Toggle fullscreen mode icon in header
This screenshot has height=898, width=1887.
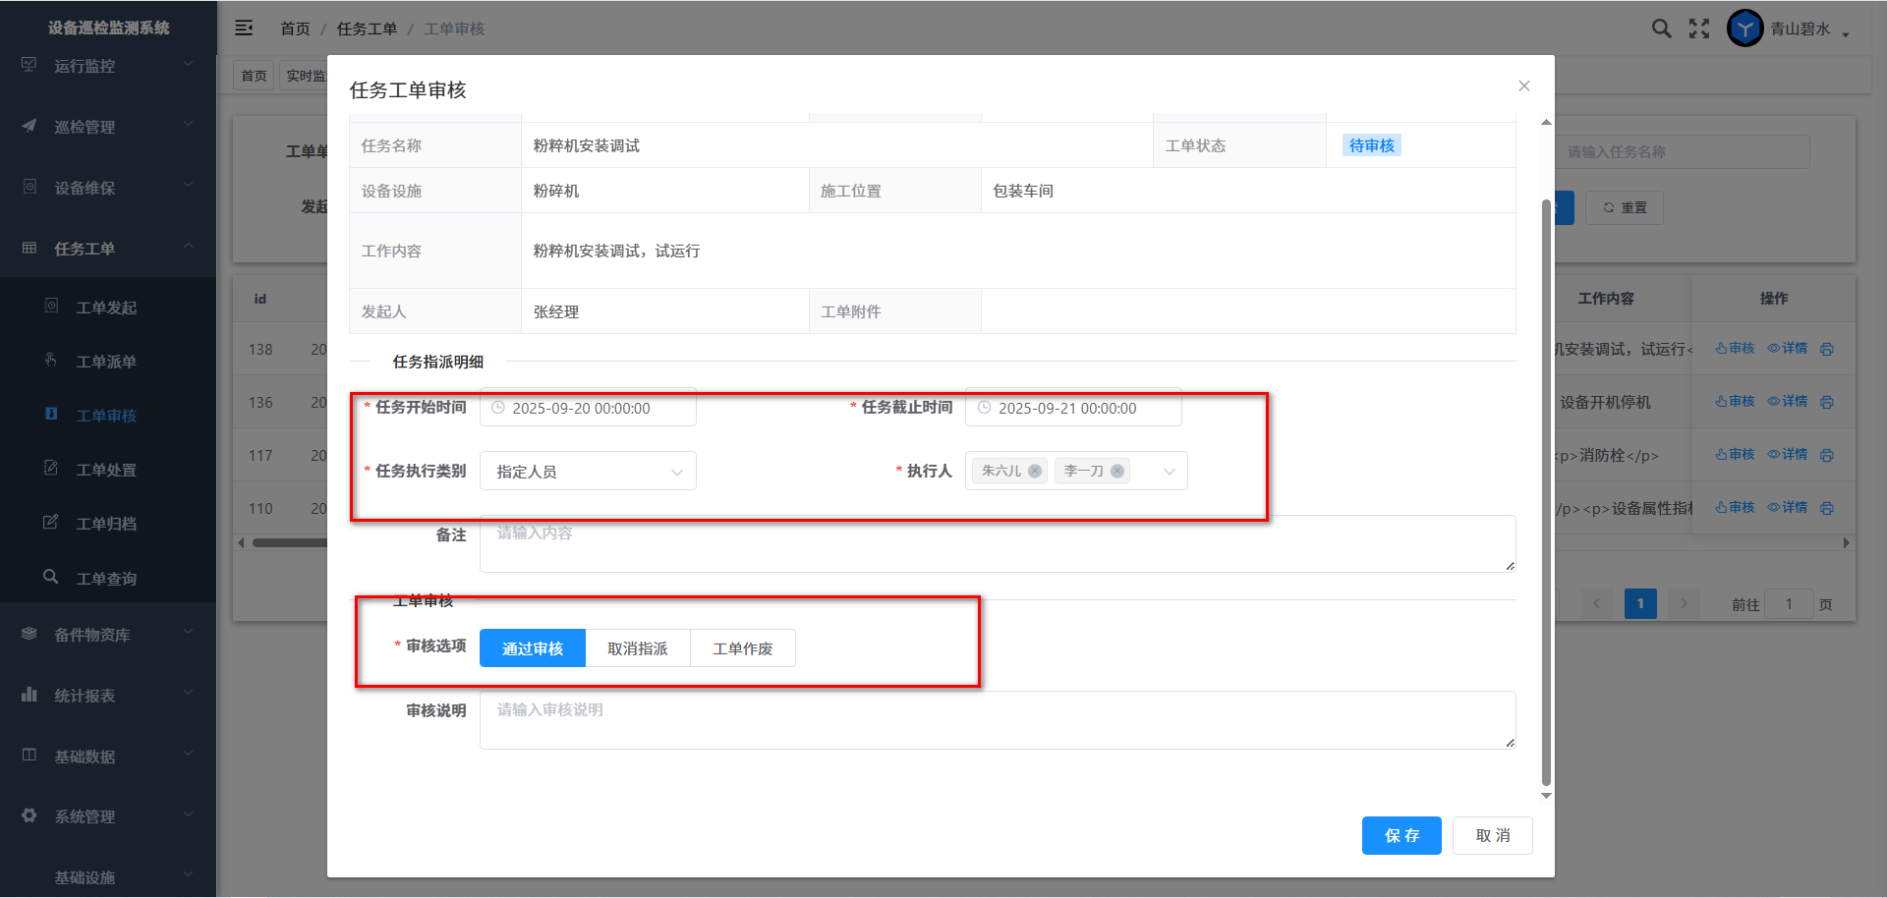pyautogui.click(x=1699, y=28)
